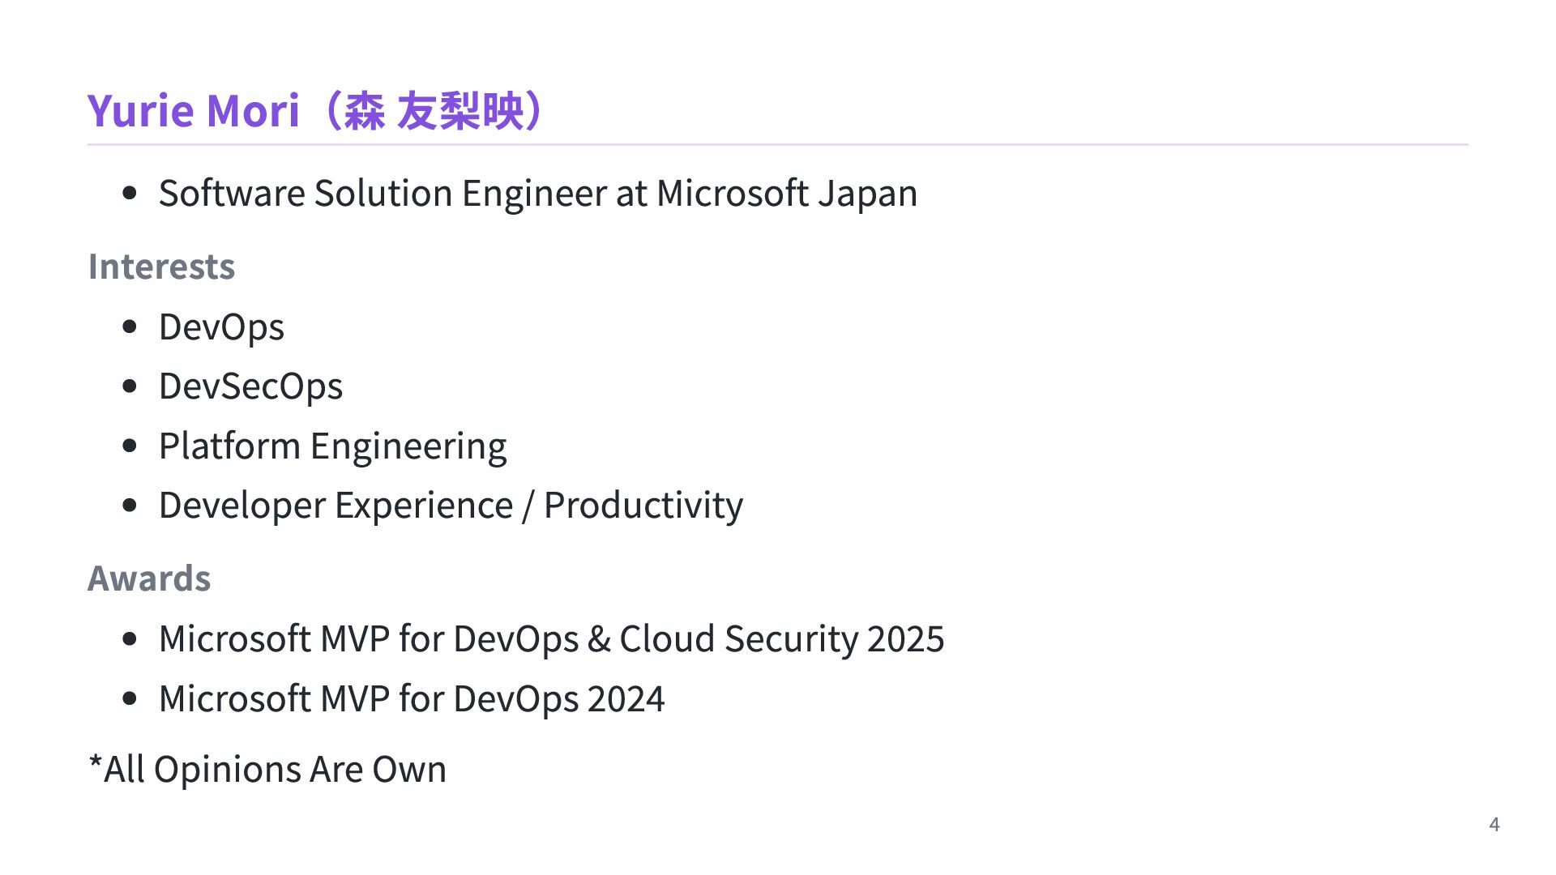1556x875 pixels.
Task: Click the bullet dot beside "DevSecOps"
Action: (x=130, y=386)
